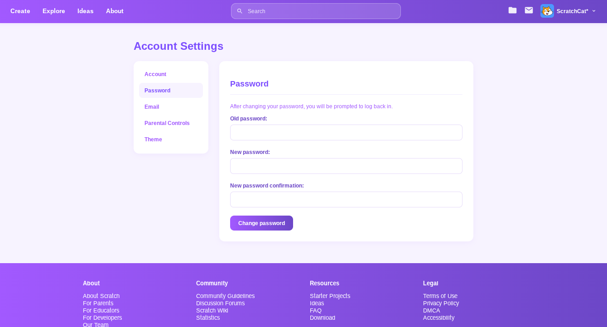Click the ScratchCat profile avatar

[x=547, y=11]
